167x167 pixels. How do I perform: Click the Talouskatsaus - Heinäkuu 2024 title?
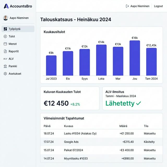click(76, 20)
